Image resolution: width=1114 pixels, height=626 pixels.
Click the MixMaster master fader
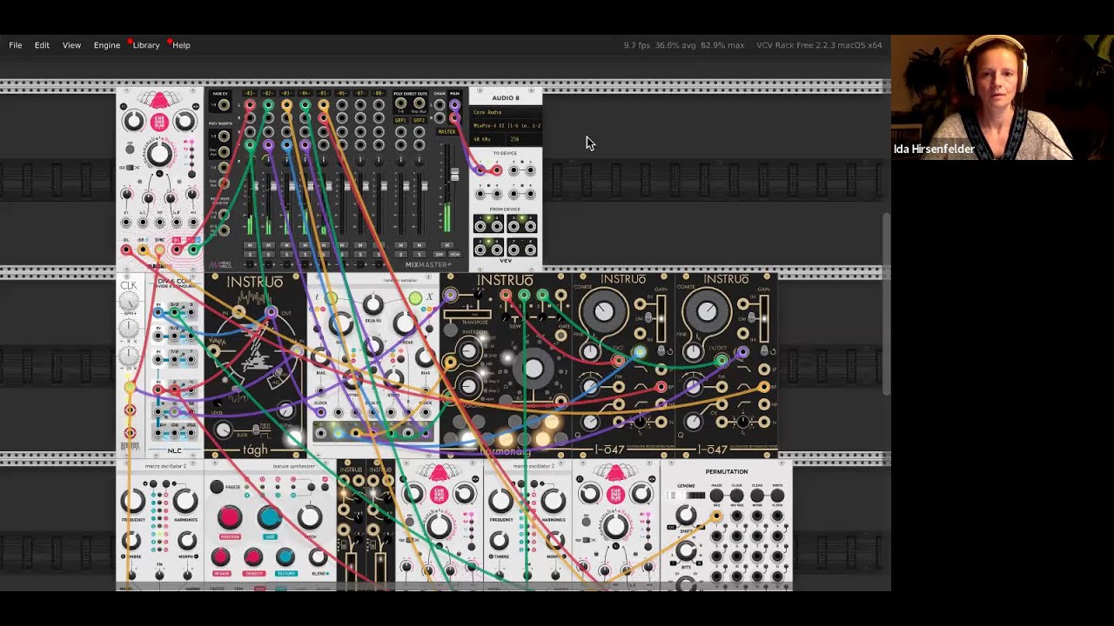454,174
